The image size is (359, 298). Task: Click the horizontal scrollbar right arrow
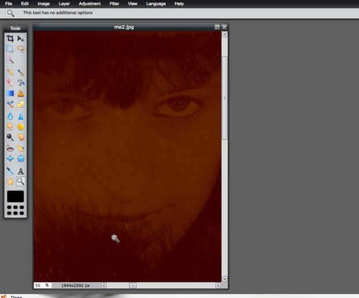tap(218, 285)
